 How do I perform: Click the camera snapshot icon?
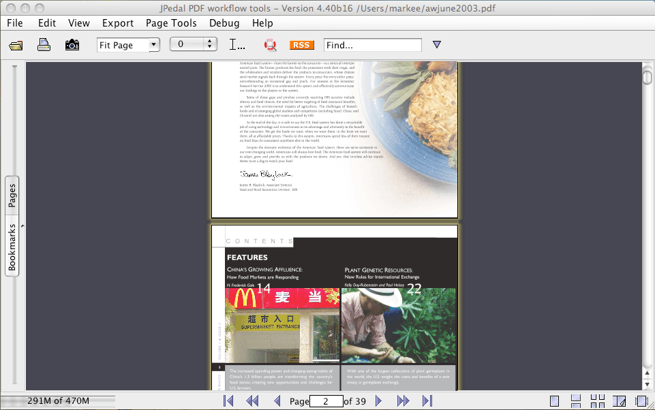[72, 46]
